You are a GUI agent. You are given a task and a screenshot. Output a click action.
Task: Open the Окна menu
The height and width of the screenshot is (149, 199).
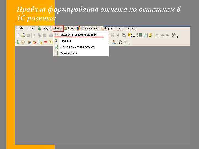point(120,28)
